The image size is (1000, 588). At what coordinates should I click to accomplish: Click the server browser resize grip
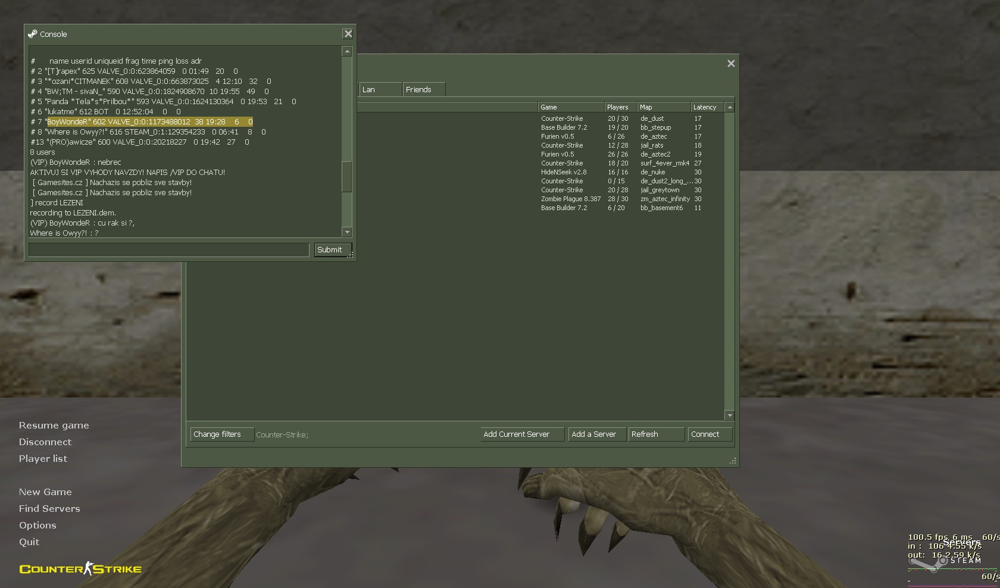pos(733,461)
